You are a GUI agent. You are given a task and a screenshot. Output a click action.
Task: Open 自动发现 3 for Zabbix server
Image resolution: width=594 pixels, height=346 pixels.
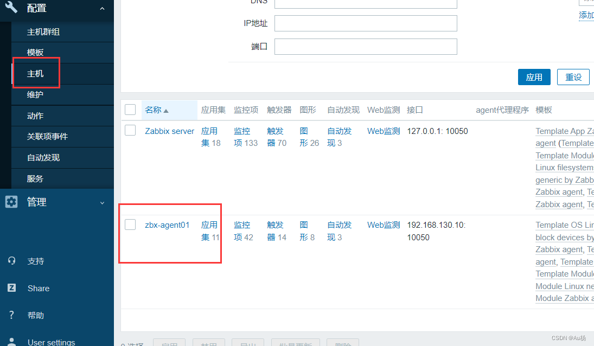340,137
